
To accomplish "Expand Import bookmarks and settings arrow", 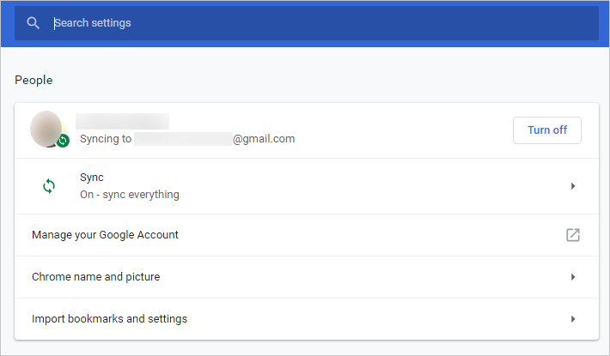I will pyautogui.click(x=572, y=319).
